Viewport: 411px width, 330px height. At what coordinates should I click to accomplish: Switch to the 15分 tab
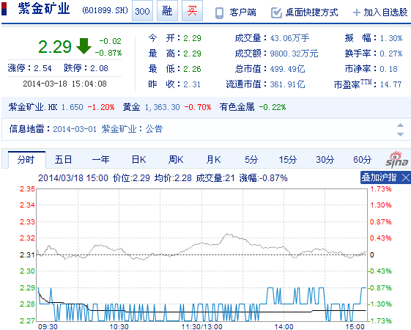coord(287,159)
